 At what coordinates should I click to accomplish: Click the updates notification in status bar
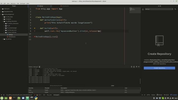pyautogui.click(x=174, y=95)
